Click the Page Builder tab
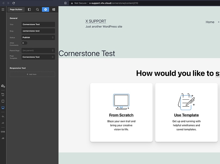The width and height of the screenshot is (220, 164). coord(16,10)
